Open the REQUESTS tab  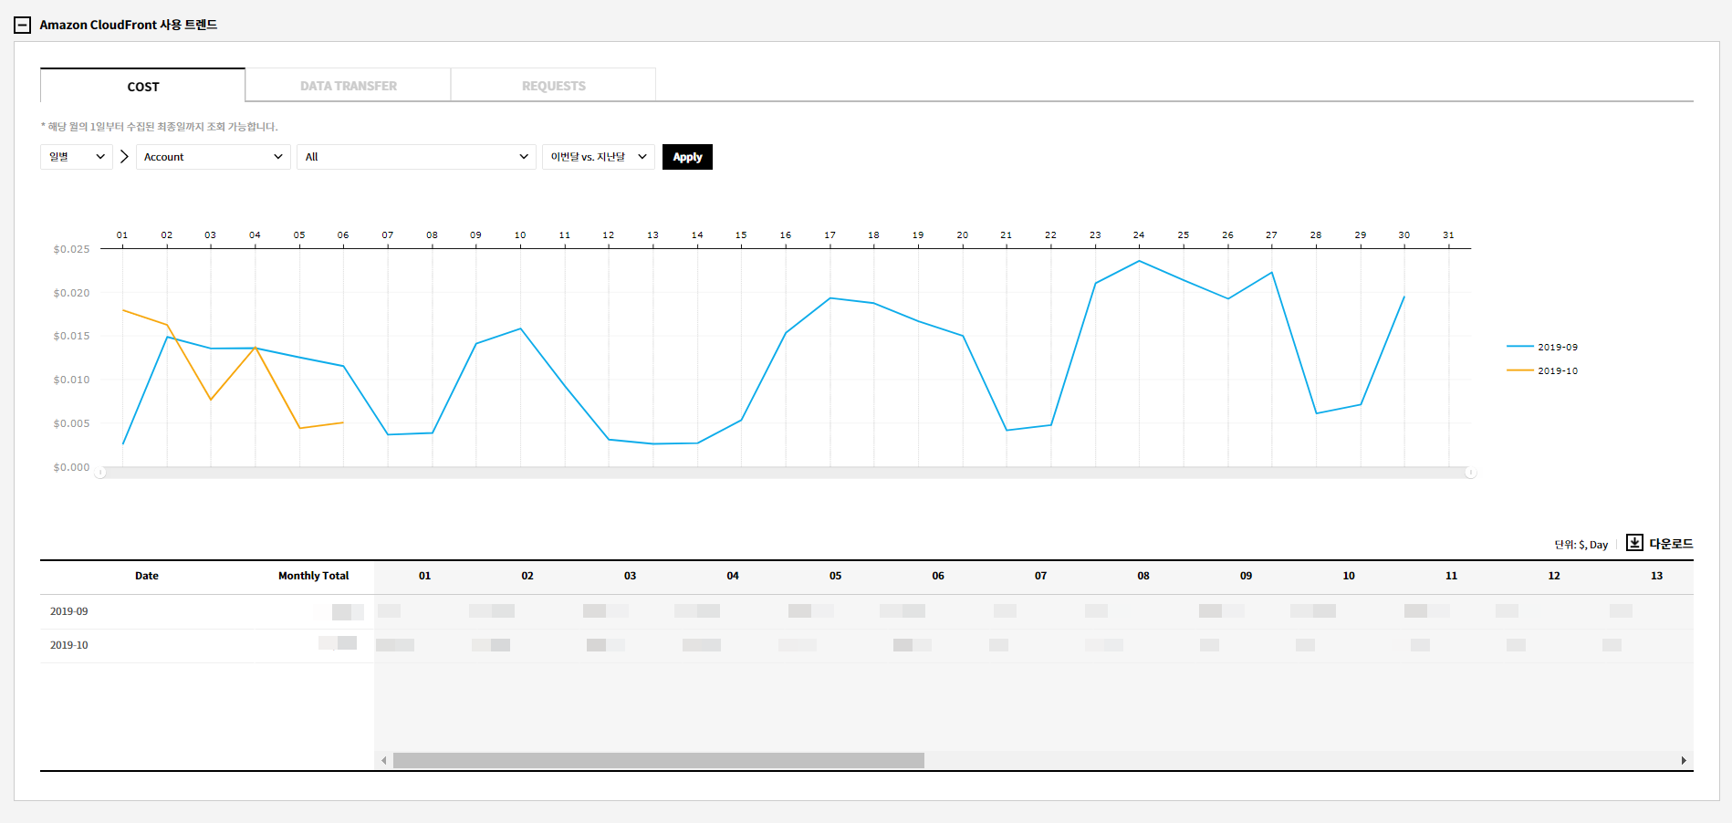tap(553, 86)
